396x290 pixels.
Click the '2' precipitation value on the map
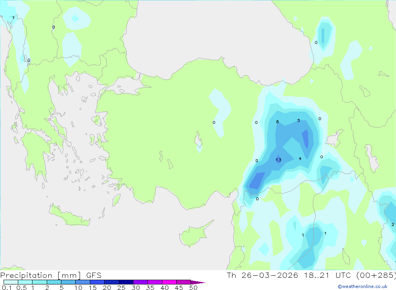393,224
